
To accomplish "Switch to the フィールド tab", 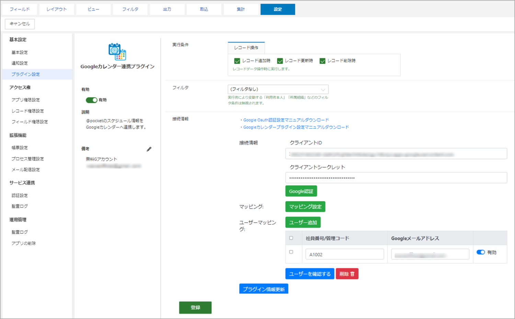I will [20, 9].
